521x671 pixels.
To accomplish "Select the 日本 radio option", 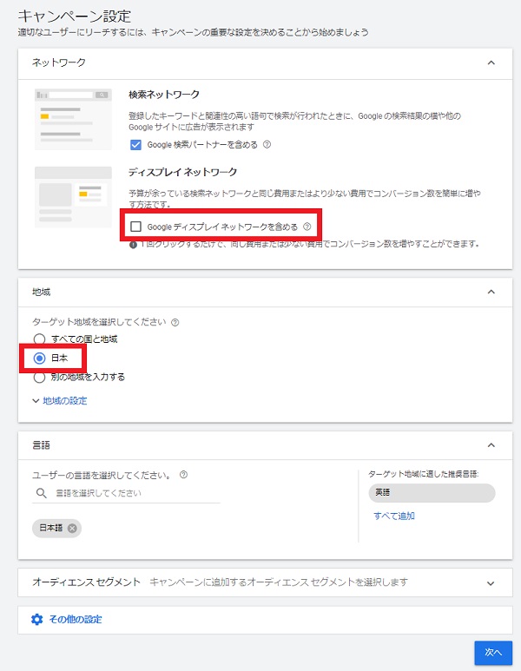I will click(39, 359).
